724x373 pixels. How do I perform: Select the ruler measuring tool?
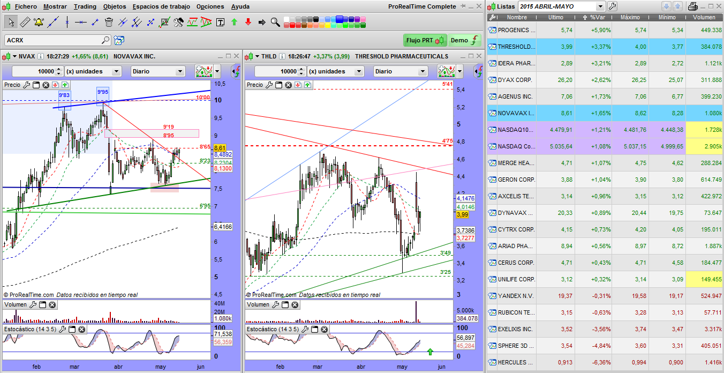pyautogui.click(x=25, y=22)
